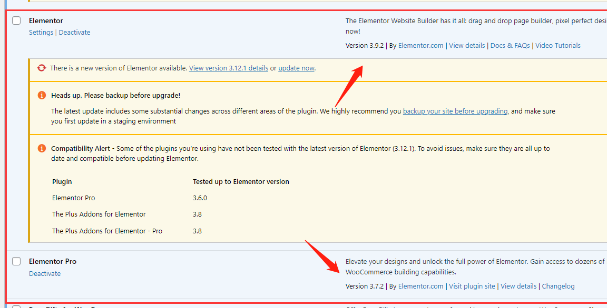Click the orange info icon beside Heads up

click(x=42, y=95)
